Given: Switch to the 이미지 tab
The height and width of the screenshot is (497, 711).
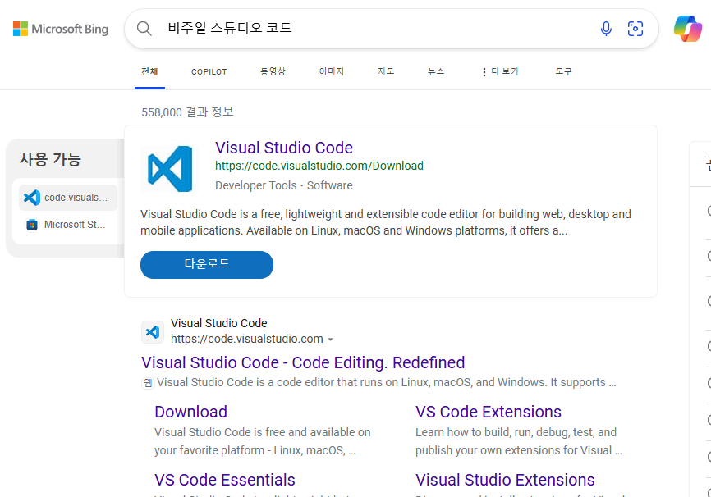Looking at the screenshot, I should coord(332,71).
